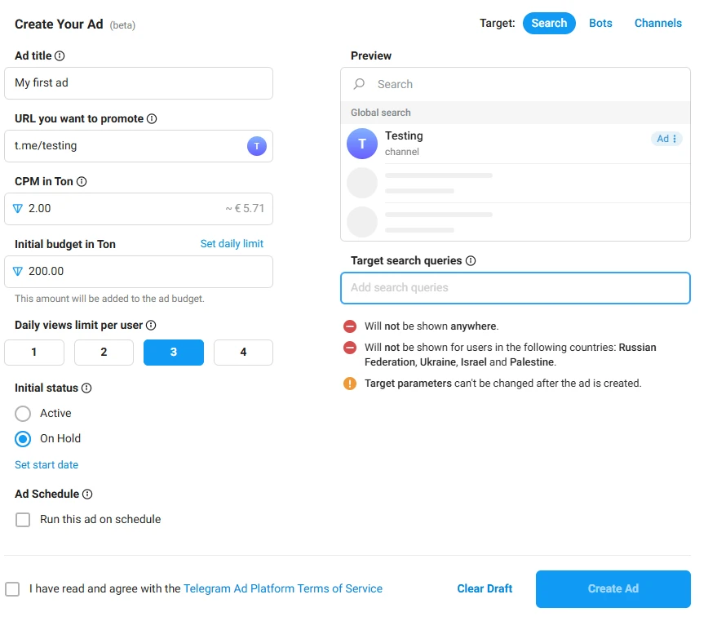Enable Run this ad on schedule
The width and height of the screenshot is (717, 630).
tap(23, 520)
